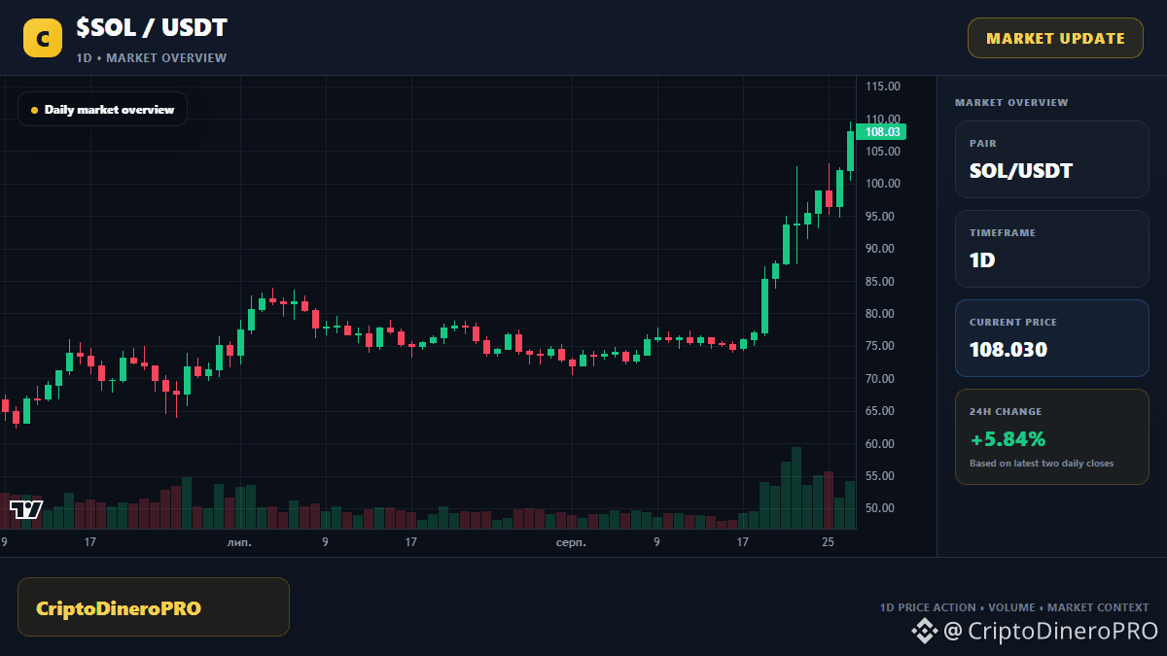Click the TradingView logo on chart
Viewport: 1167px width, 656px height.
pos(26,509)
